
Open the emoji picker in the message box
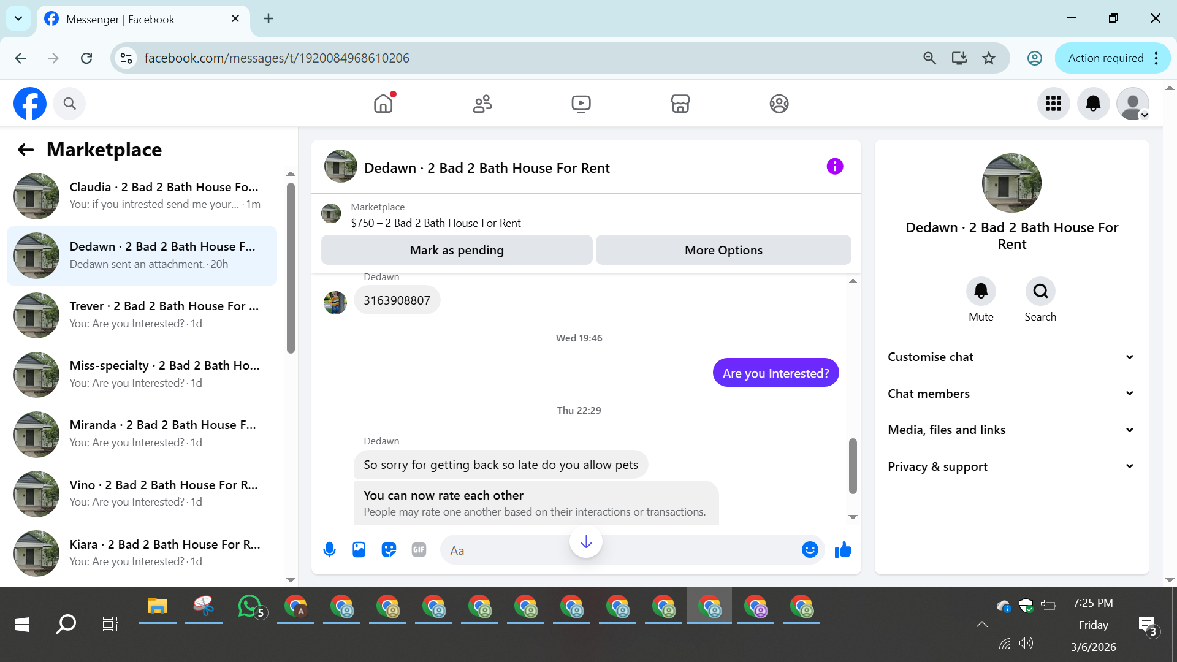point(810,550)
